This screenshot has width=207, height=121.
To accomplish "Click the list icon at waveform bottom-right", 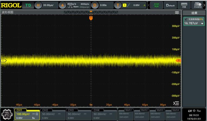I will click(176, 103).
